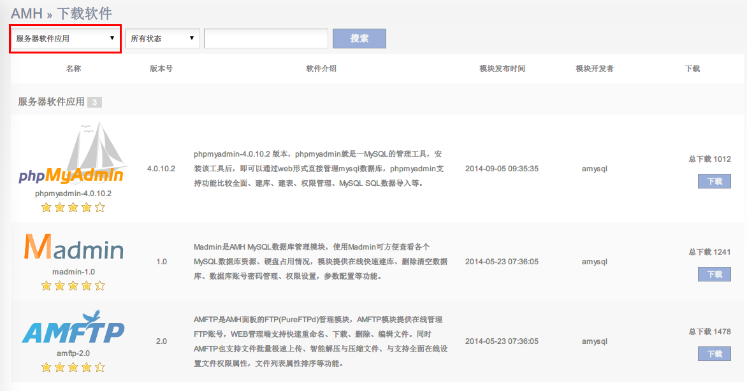Open the 服务器软件应用 category dropdown
The width and height of the screenshot is (747, 391).
point(65,38)
